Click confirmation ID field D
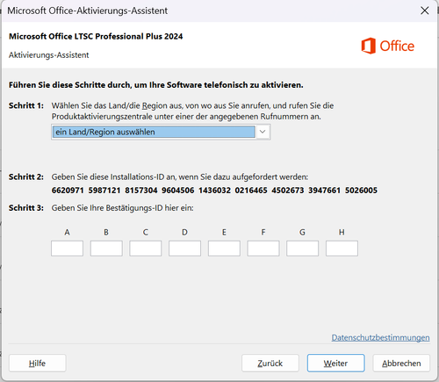 (184, 249)
